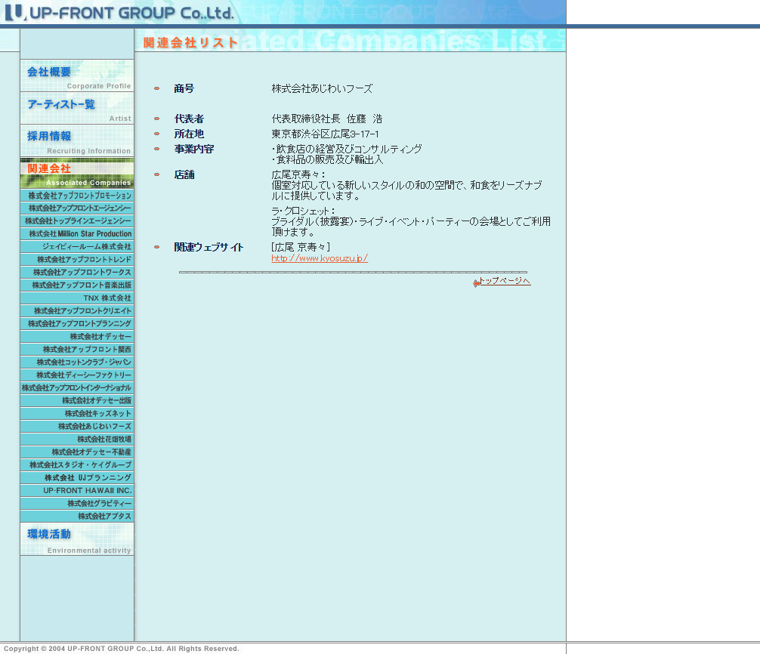
Task: Open 株式会社あじわいフーズ sidebar link
Action: click(77, 427)
